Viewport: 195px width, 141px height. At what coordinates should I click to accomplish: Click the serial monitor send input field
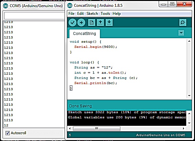[34, 16]
